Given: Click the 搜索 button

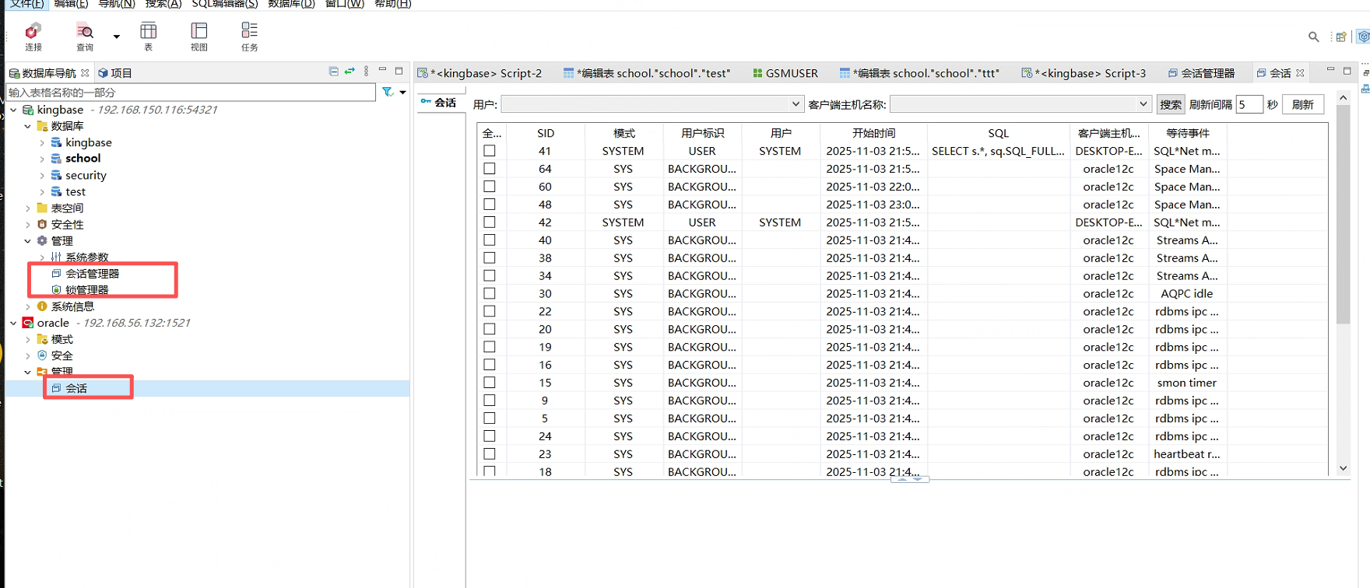Looking at the screenshot, I should [x=1170, y=104].
